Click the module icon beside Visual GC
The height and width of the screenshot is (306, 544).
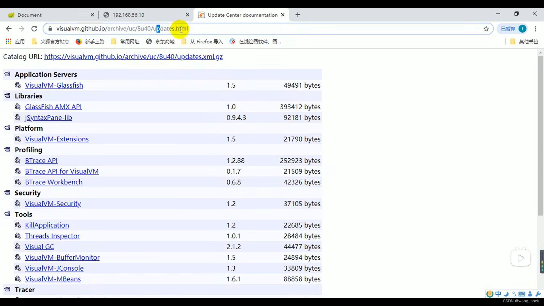[x=18, y=246]
